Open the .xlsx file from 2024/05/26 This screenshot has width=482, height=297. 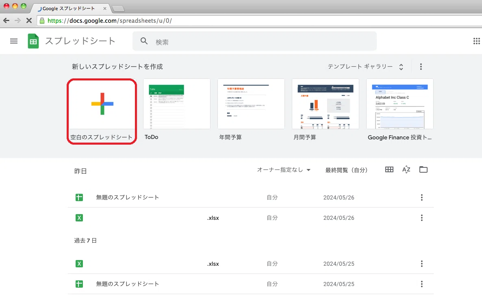213,218
